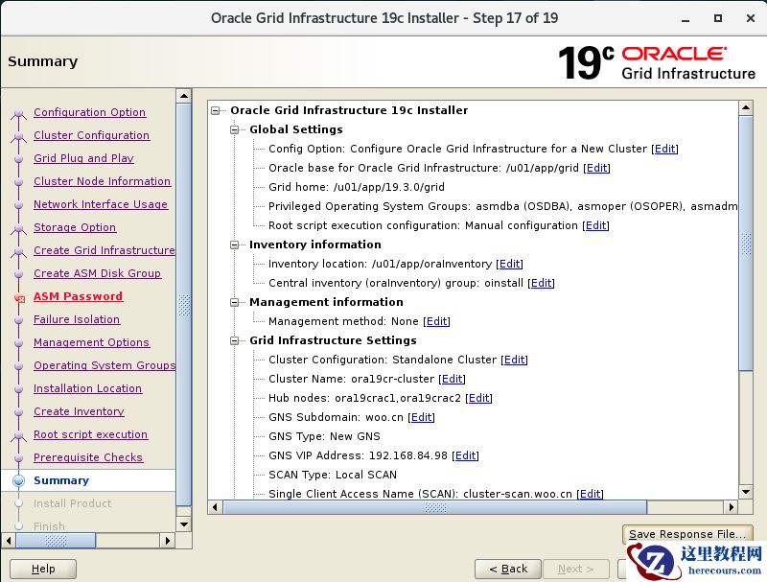767x582 pixels.
Task: Go to Failure Isolation step
Action: click(x=77, y=319)
